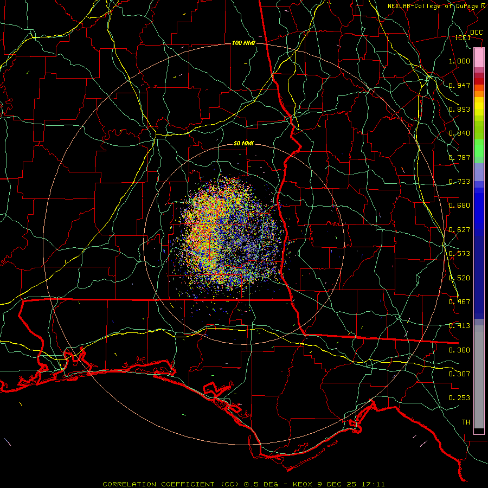
Task: Click the DCC legend title
Action: click(x=476, y=33)
